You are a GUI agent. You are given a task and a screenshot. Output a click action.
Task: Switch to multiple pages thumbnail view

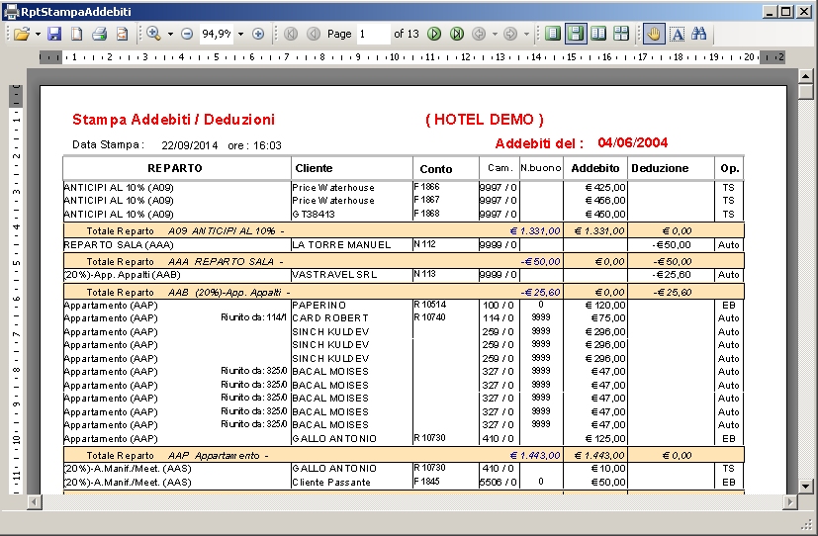pos(621,34)
